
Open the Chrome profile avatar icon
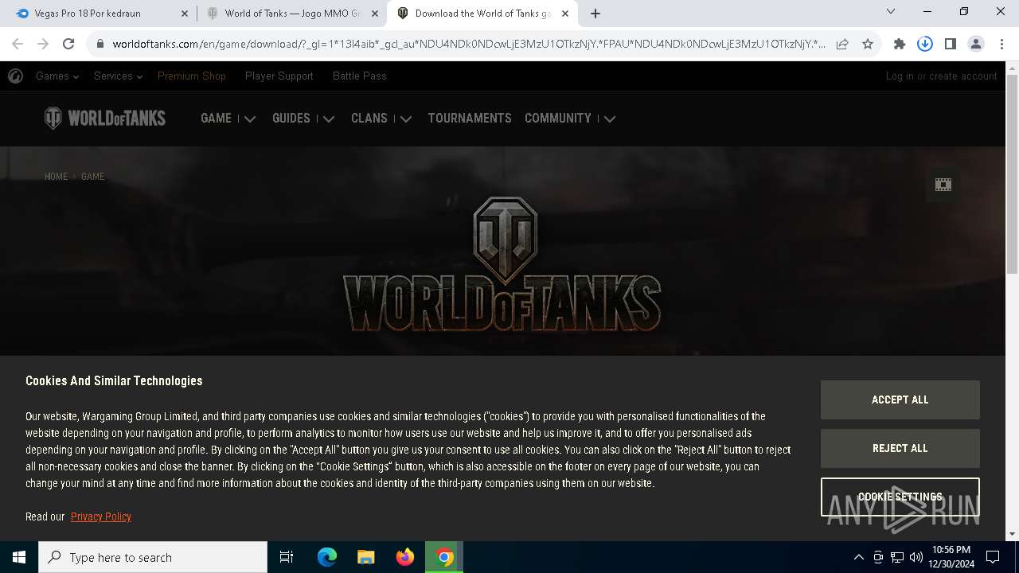coord(976,44)
